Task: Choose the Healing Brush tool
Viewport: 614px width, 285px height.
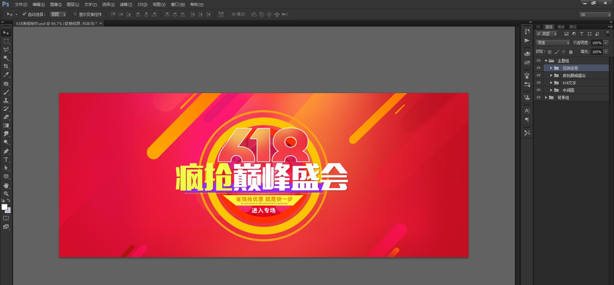Action: point(6,84)
